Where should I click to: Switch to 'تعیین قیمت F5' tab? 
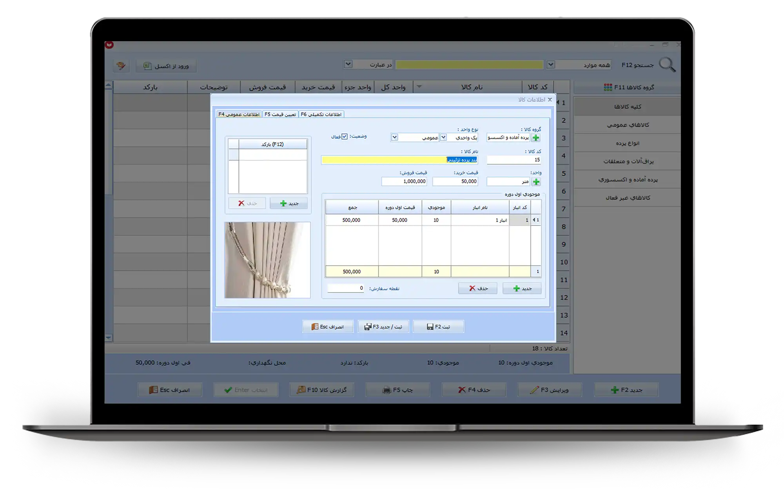[x=280, y=114]
